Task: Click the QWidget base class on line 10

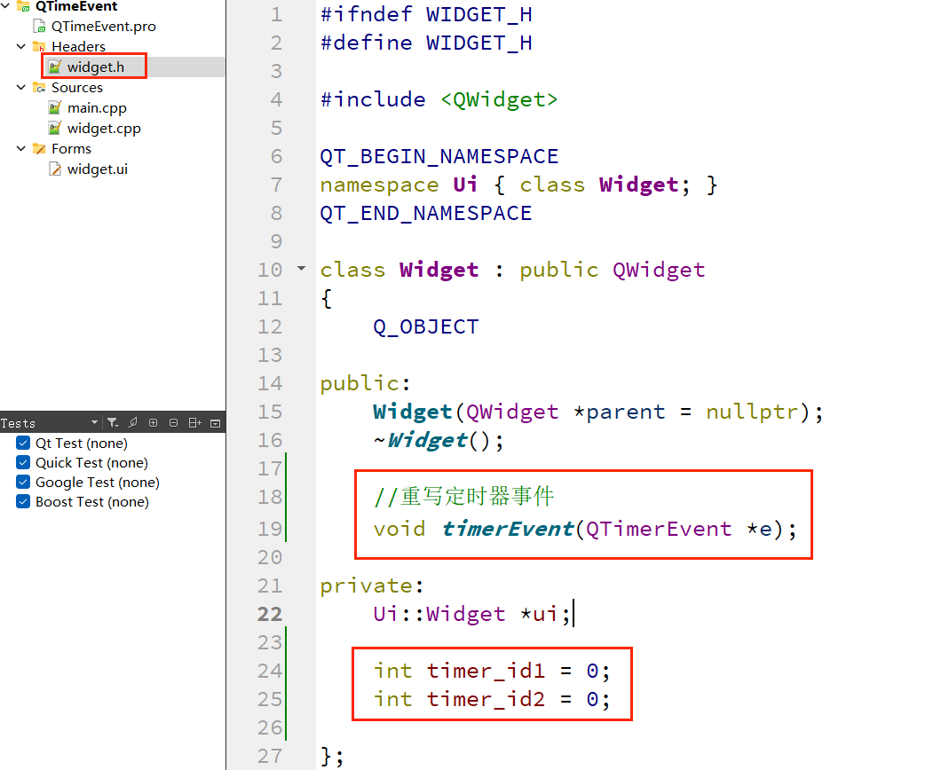Action: point(659,270)
